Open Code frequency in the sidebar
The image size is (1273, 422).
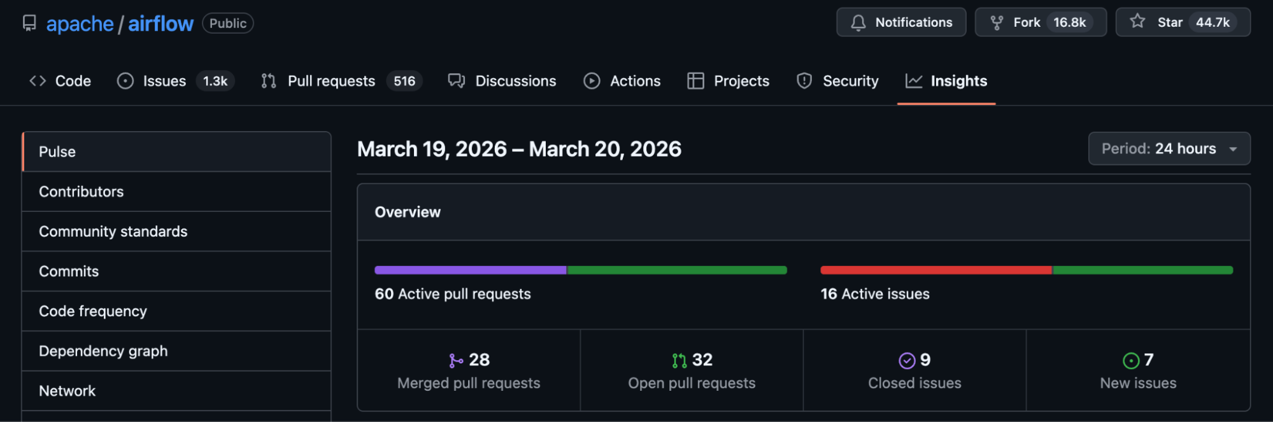coord(93,311)
